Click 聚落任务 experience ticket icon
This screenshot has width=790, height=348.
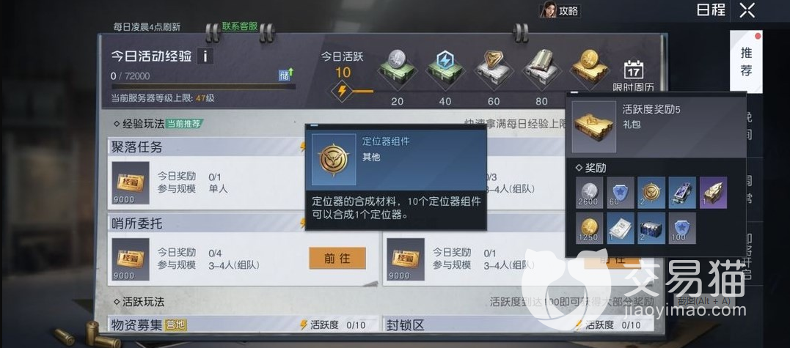[x=131, y=183]
